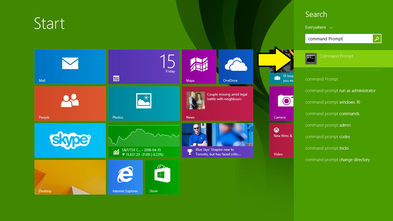Image resolution: width=393 pixels, height=221 pixels.
Task: Select 'command prompt run as administrator' suggestion
Action: point(340,91)
